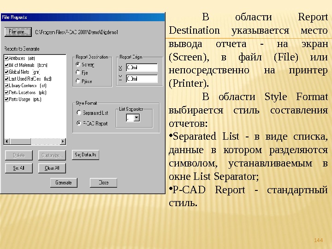The height and width of the screenshot is (249, 332).
Task: Click right arrow of reports list scrollbar
Action: [x=63, y=141]
